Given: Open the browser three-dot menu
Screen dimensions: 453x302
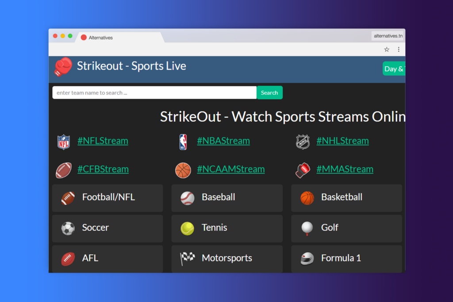Looking at the screenshot, I should click(399, 50).
